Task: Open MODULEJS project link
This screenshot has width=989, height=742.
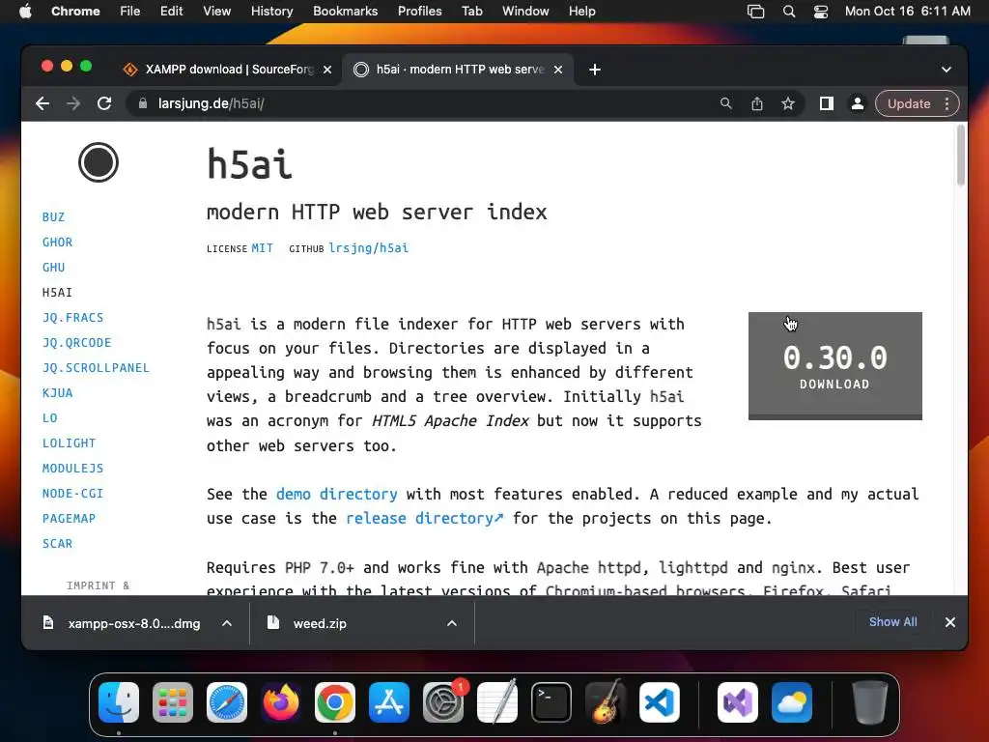Action: 72,469
